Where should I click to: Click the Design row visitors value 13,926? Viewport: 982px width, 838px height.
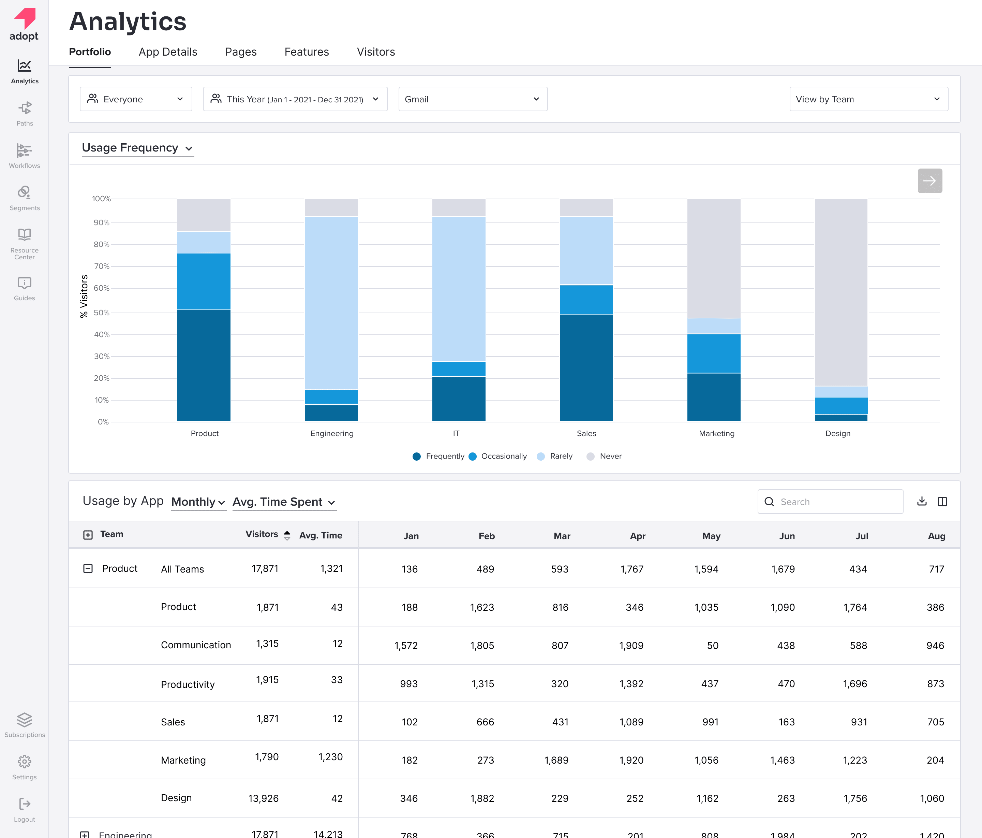pos(264,798)
